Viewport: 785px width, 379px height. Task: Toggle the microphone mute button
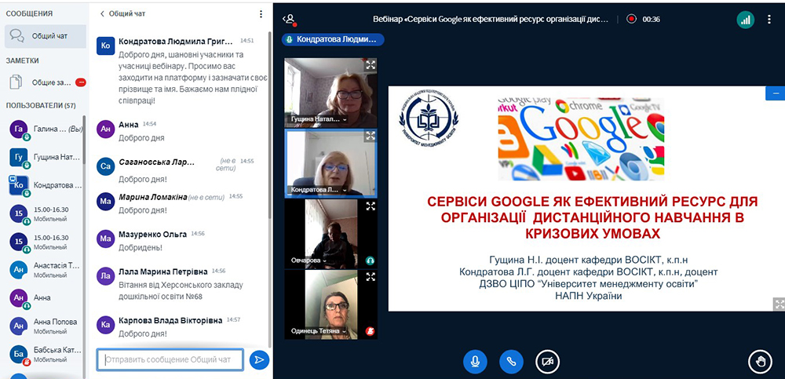pos(475,362)
